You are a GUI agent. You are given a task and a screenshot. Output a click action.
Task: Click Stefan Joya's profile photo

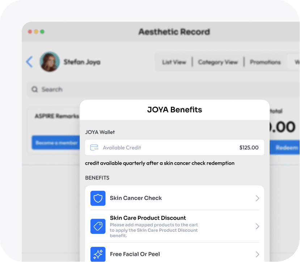(50, 62)
